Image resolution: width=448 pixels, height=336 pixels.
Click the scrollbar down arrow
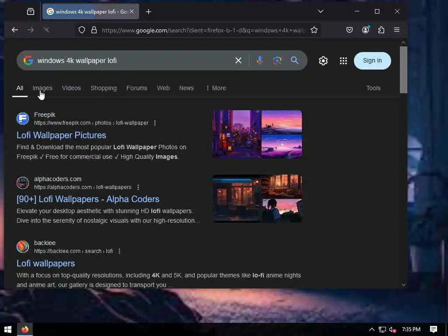coord(403,284)
